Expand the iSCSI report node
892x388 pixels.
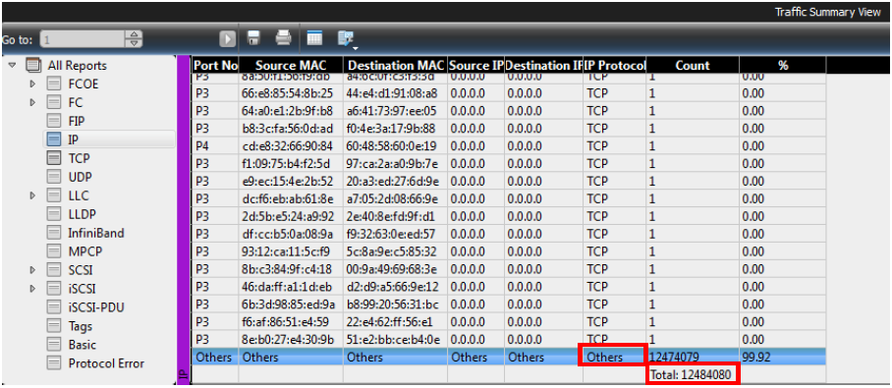point(32,289)
